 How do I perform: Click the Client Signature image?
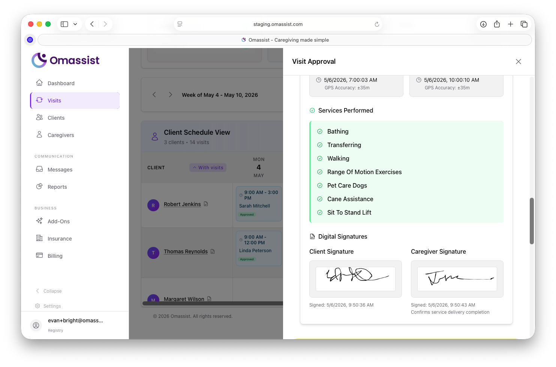(x=355, y=279)
